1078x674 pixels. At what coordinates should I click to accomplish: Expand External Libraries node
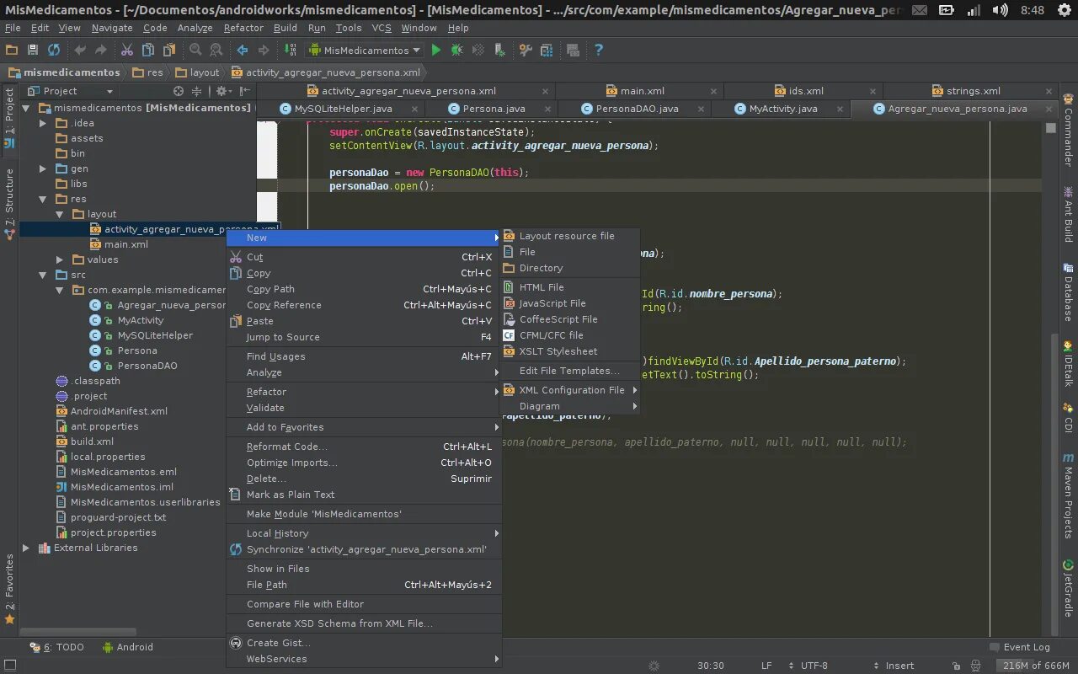26,548
